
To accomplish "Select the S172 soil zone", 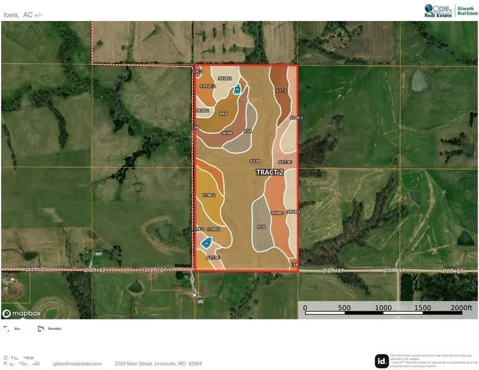I will [281, 91].
